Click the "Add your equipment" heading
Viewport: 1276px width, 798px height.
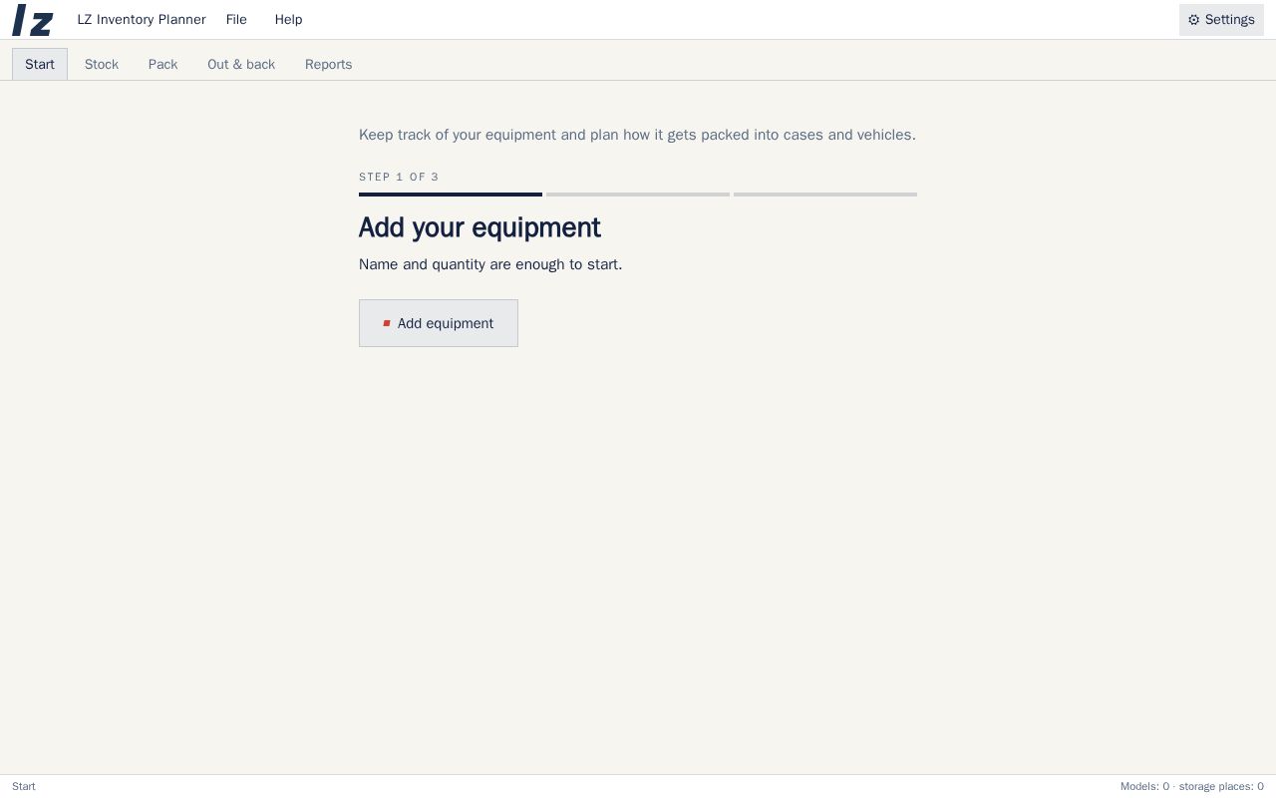point(479,227)
